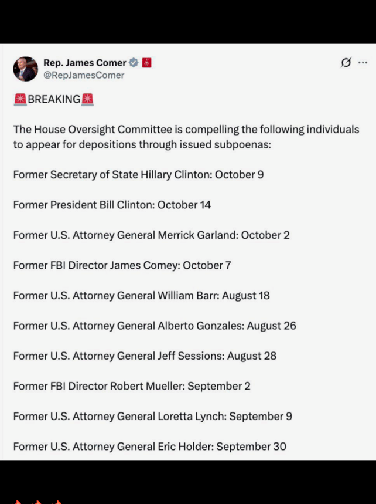Select the William Barr August 18 line
The height and width of the screenshot is (504, 376).
tap(141, 295)
